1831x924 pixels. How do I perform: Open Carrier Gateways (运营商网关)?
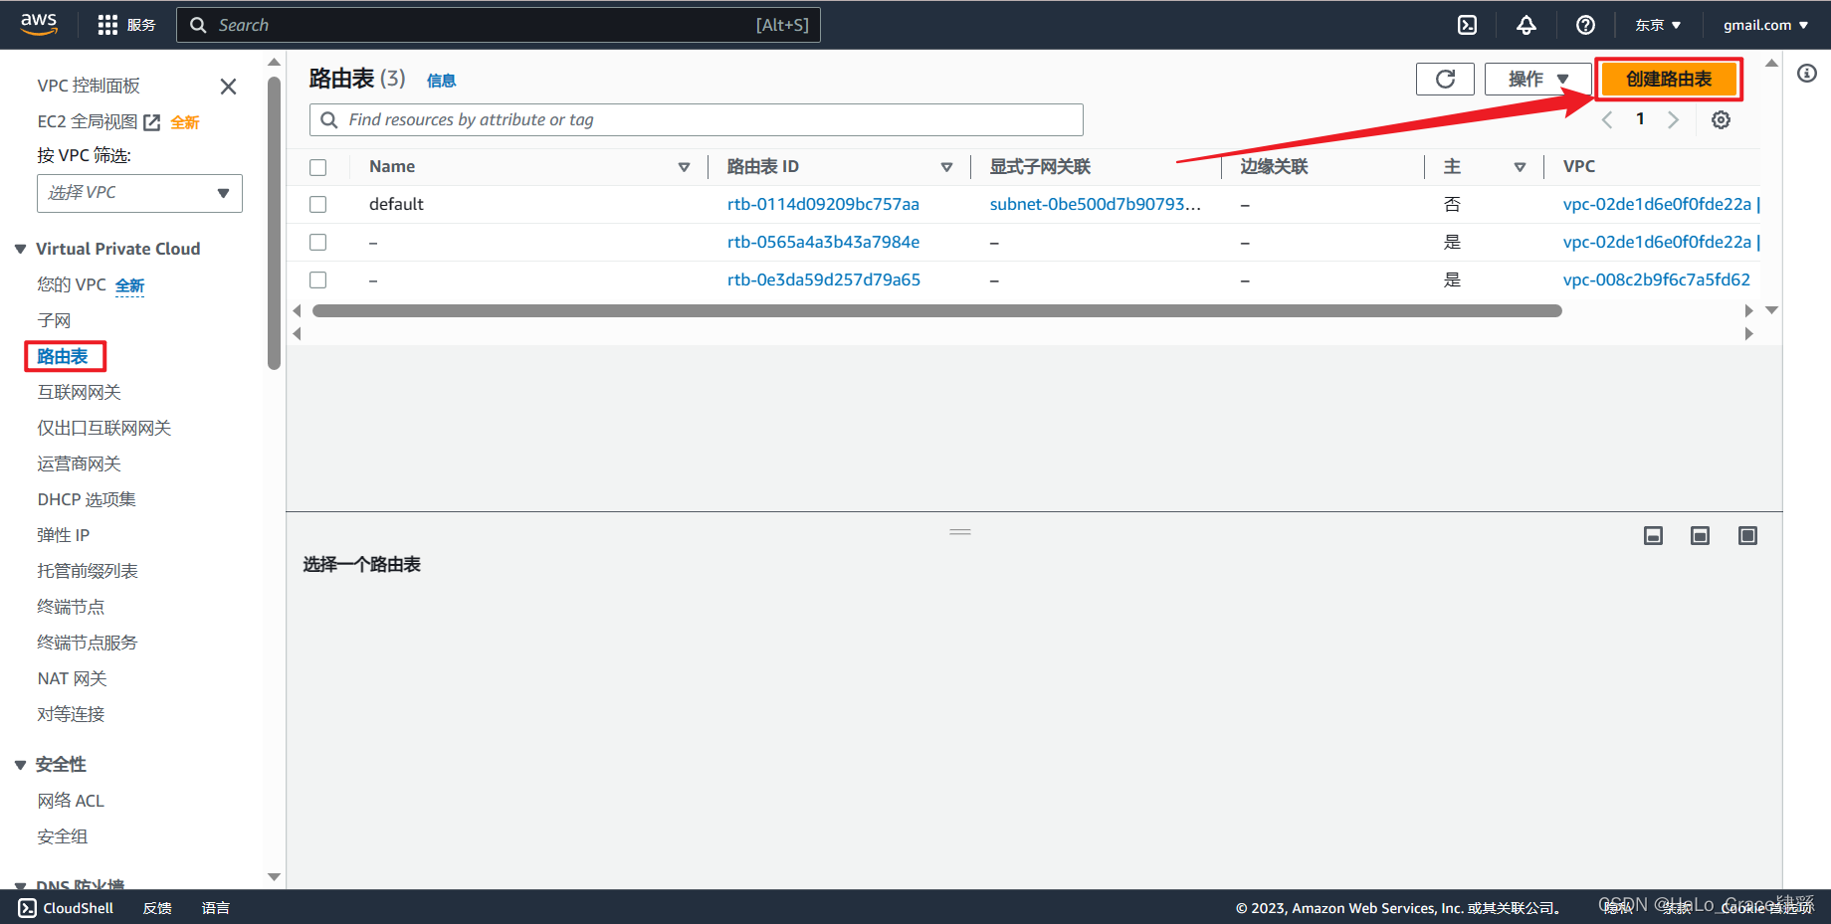coord(79,463)
